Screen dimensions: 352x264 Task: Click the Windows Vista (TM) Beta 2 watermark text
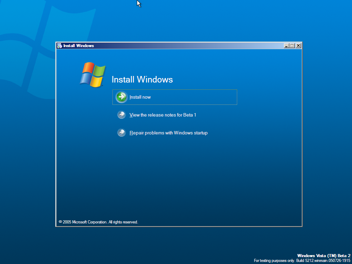point(324,255)
